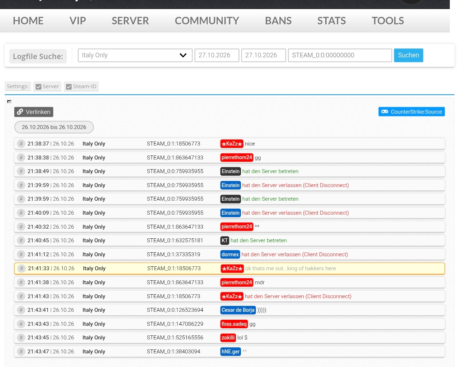The image size is (459, 367).
Task: Open the start date field showing 27.10.2026
Action: (217, 55)
